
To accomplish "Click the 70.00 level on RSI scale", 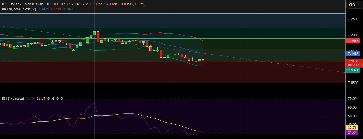I will [x=352, y=99].
